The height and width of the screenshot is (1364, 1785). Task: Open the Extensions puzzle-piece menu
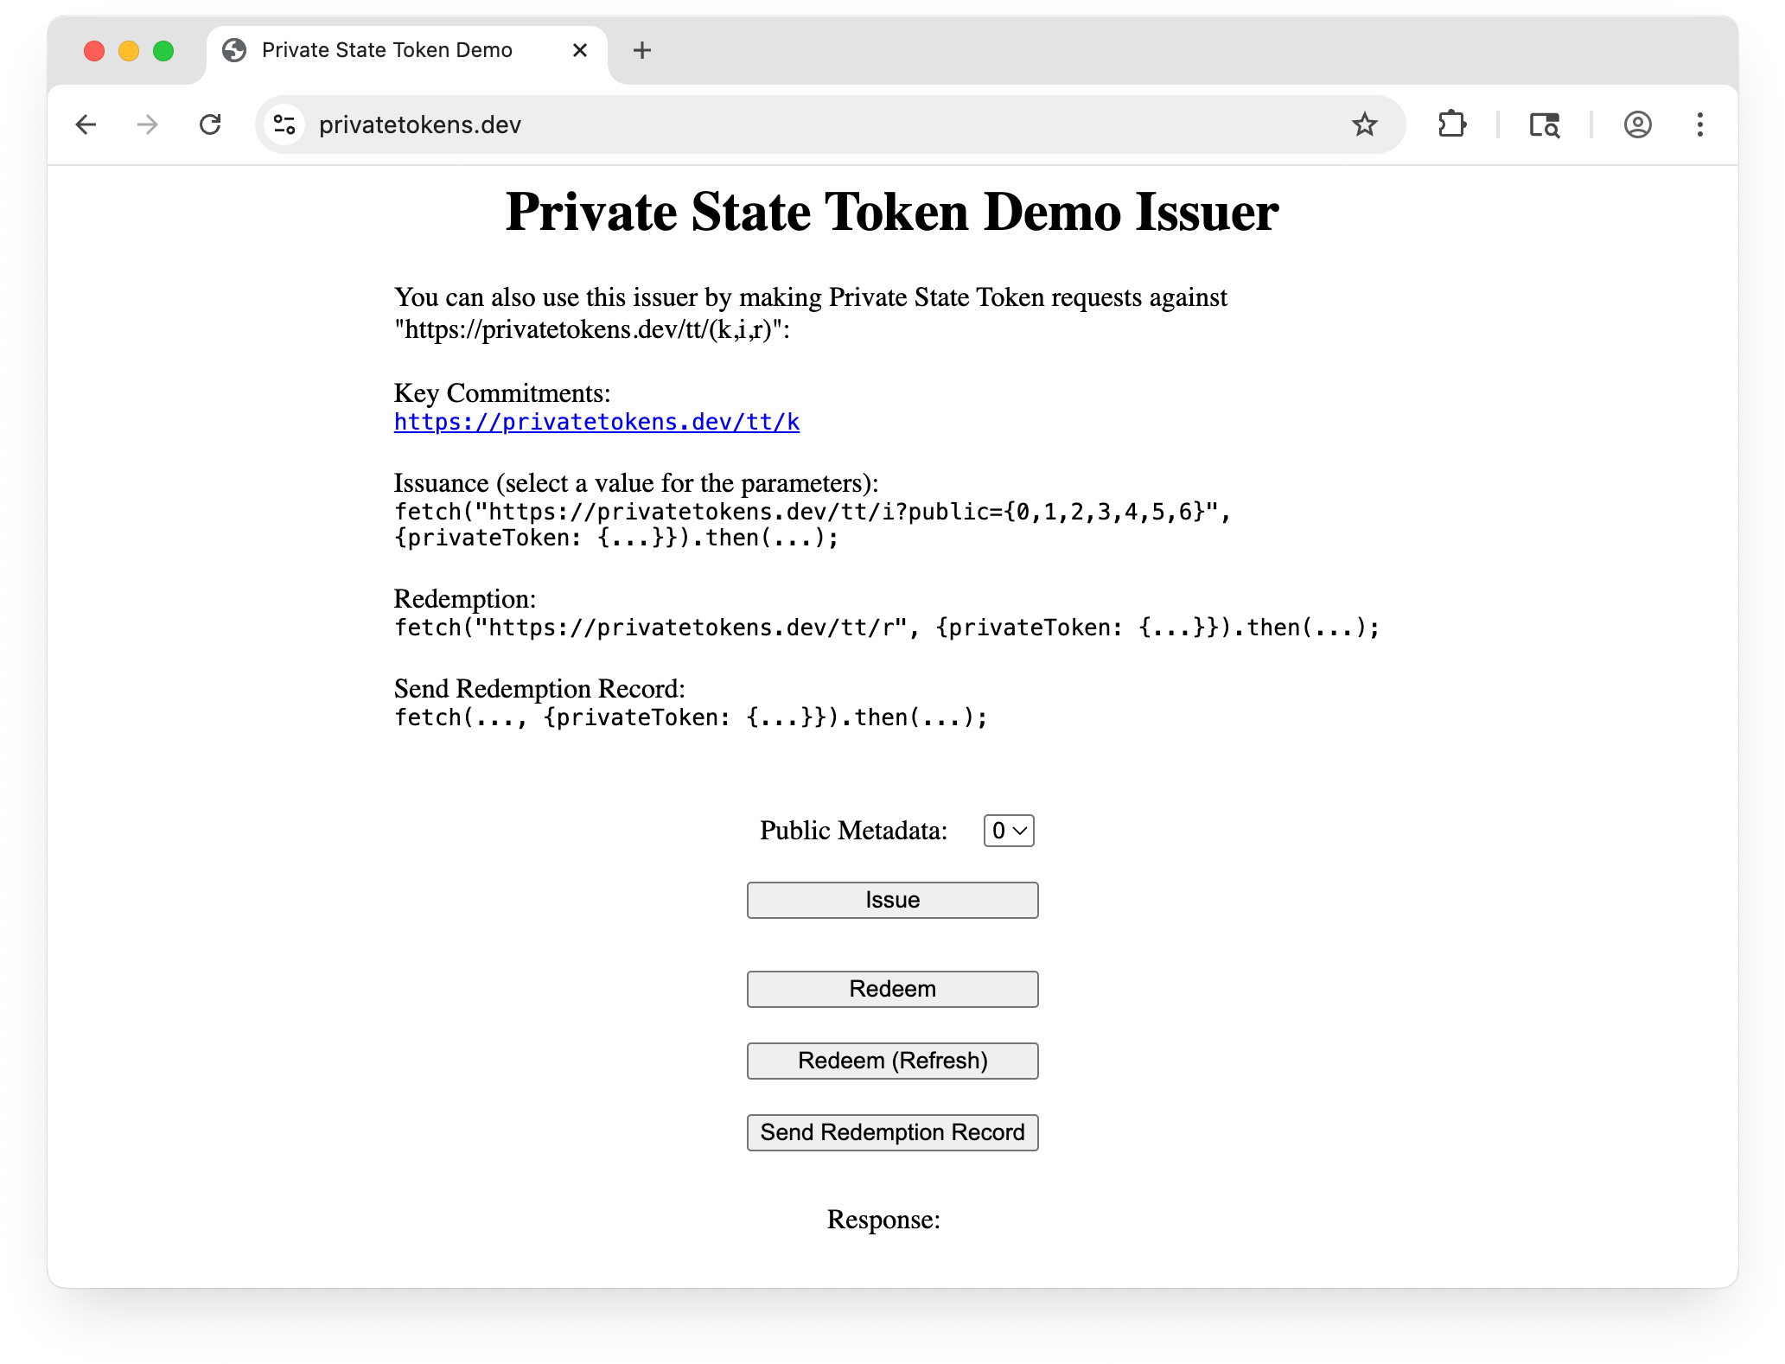(1452, 124)
